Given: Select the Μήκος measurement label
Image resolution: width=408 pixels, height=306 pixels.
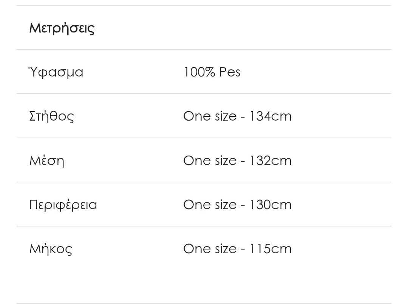Looking at the screenshot, I should (51, 249).
